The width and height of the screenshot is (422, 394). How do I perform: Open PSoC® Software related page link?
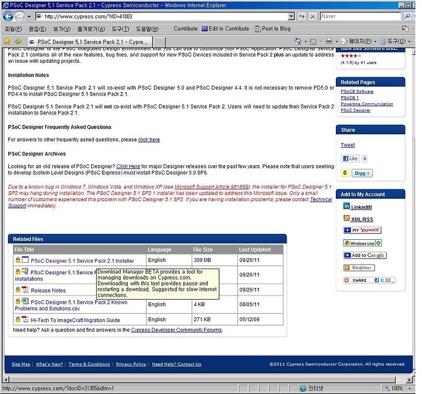pos(357,91)
